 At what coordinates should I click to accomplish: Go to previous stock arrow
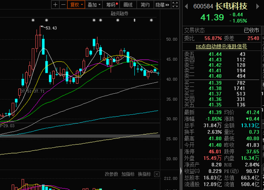pos(186,7)
